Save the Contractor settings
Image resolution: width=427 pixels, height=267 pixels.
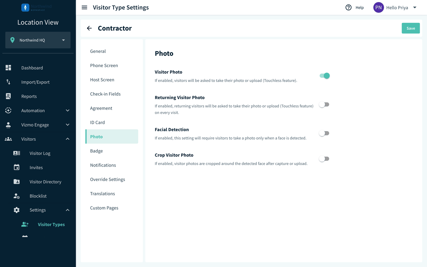[x=411, y=28]
